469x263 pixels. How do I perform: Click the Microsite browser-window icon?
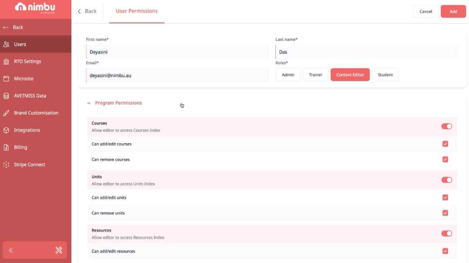tap(7, 79)
